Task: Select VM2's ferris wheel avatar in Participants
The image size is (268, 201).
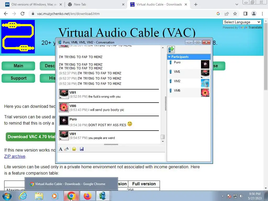Action: (x=205, y=83)
